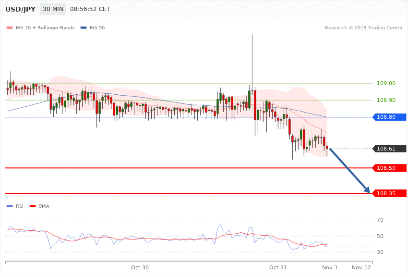Viewport: 408px width, 277px height.
Task: Click the RSI 50 axis value
Action: click(380, 236)
